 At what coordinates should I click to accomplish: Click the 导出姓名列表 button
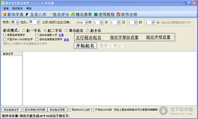(x=57, y=110)
